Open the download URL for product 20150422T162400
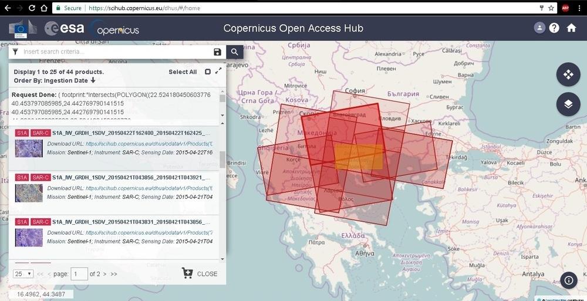The width and height of the screenshot is (587, 301). [x=149, y=143]
